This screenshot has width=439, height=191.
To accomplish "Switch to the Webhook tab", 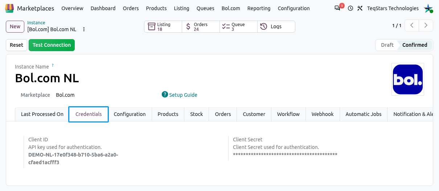I will (x=323, y=114).
